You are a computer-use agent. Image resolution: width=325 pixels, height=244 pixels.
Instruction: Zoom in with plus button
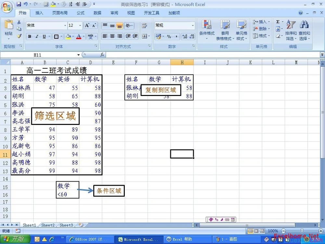pos(321,231)
